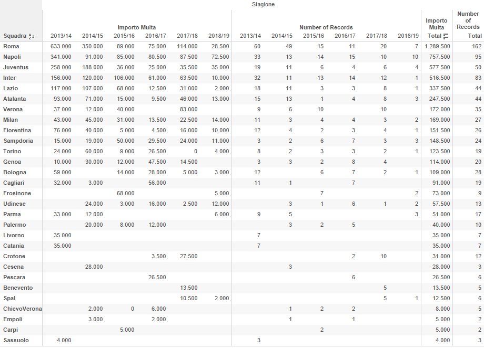484x348 pixels.
Task: Click the Number of Records group header
Action: click(326, 27)
